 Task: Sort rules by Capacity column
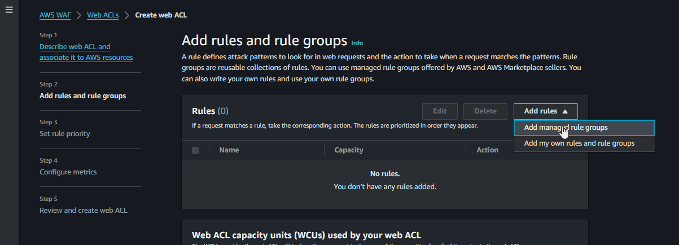point(349,150)
